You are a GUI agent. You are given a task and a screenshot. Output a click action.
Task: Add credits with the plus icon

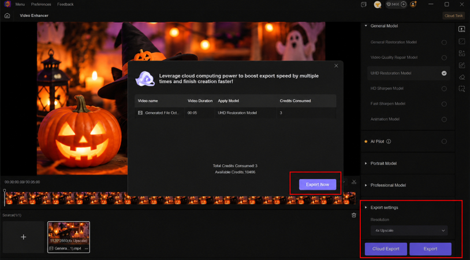tap(404, 4)
